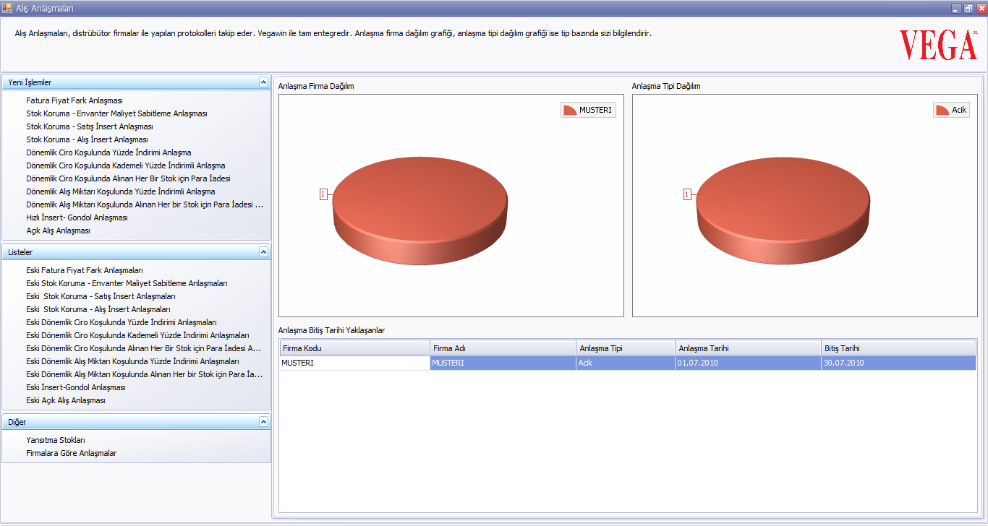Click the Listeler panel header

136,252
